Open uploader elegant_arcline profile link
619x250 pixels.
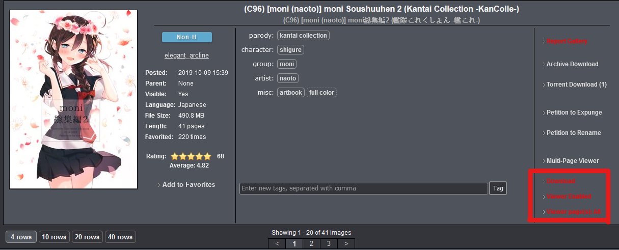click(x=186, y=55)
